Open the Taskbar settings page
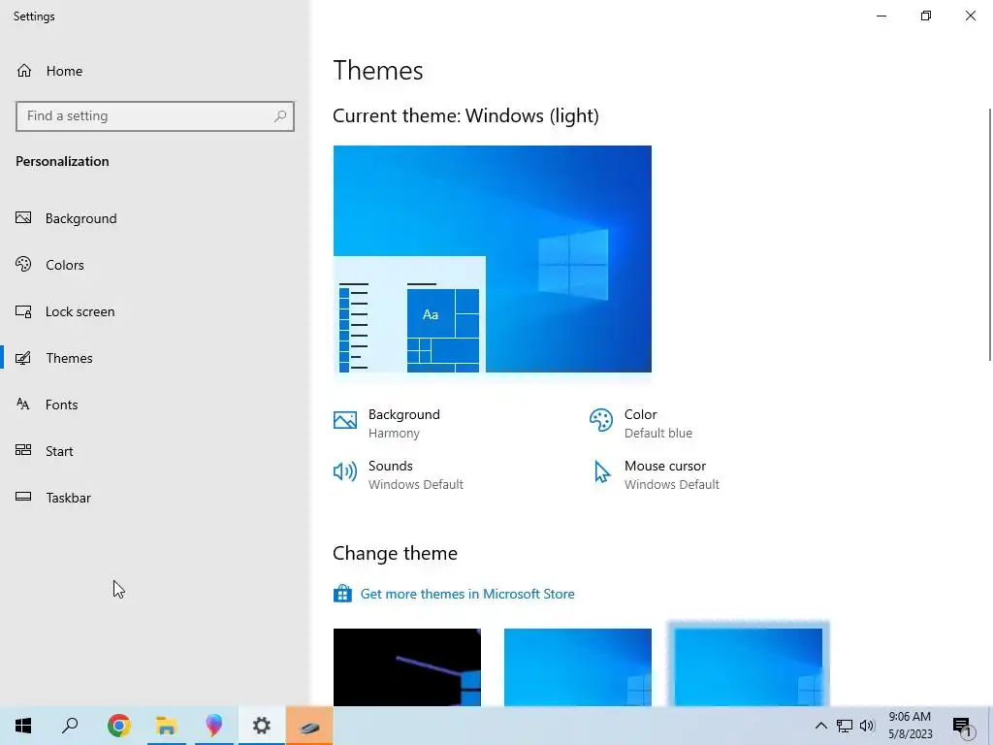This screenshot has height=745, width=993. pyautogui.click(x=69, y=498)
